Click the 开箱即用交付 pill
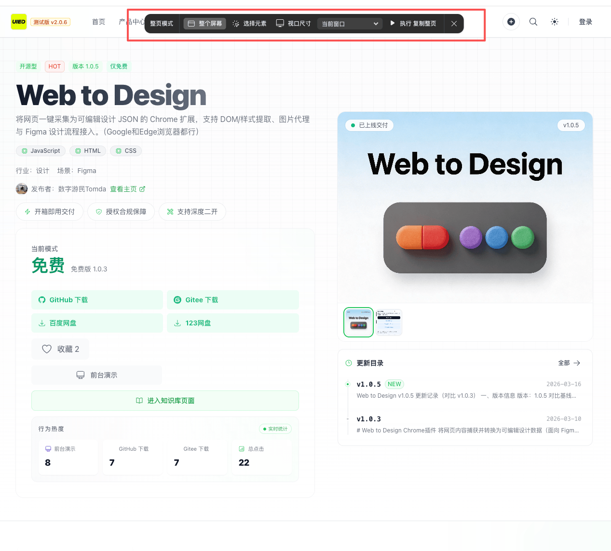 click(x=50, y=212)
